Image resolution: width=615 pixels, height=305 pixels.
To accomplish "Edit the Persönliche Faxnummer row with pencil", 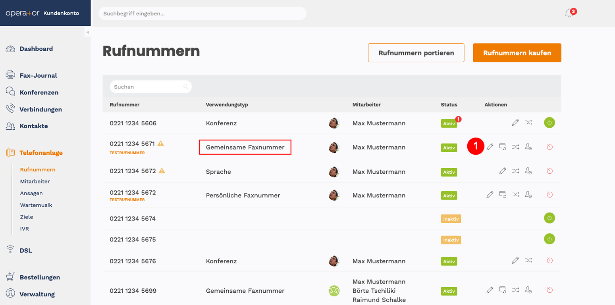I will click(490, 194).
